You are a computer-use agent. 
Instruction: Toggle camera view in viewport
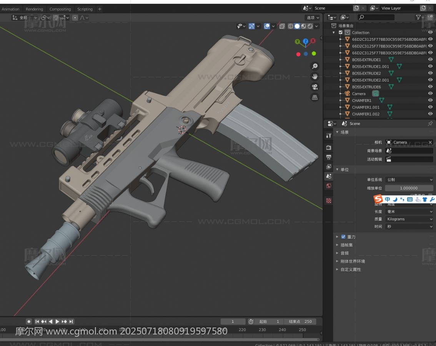pos(315,87)
